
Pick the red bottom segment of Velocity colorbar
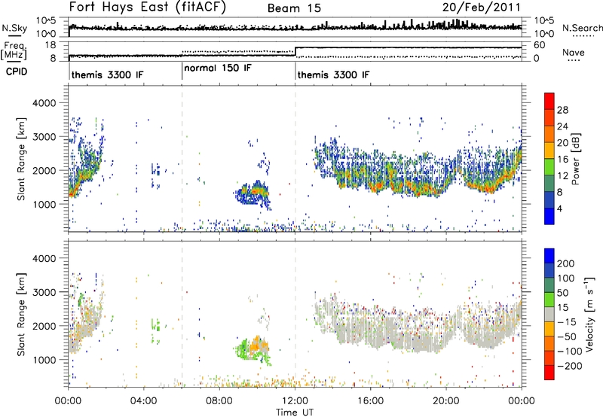(x=549, y=373)
